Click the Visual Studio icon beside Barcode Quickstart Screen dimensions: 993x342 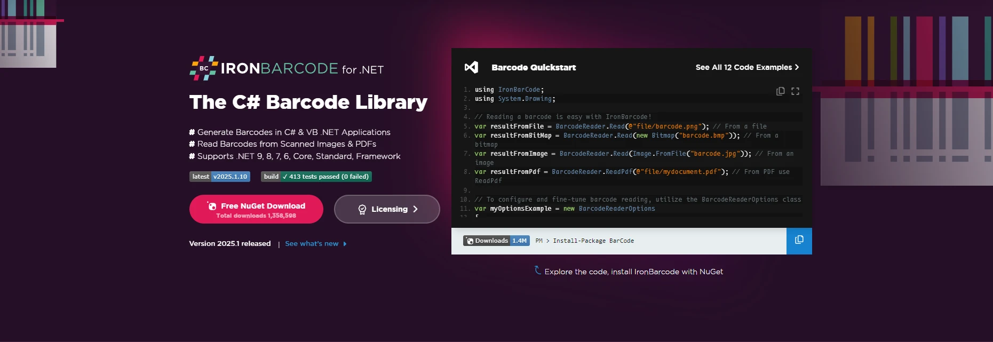click(471, 67)
